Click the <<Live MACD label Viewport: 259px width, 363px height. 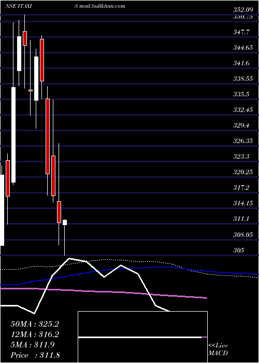[x=218, y=350]
